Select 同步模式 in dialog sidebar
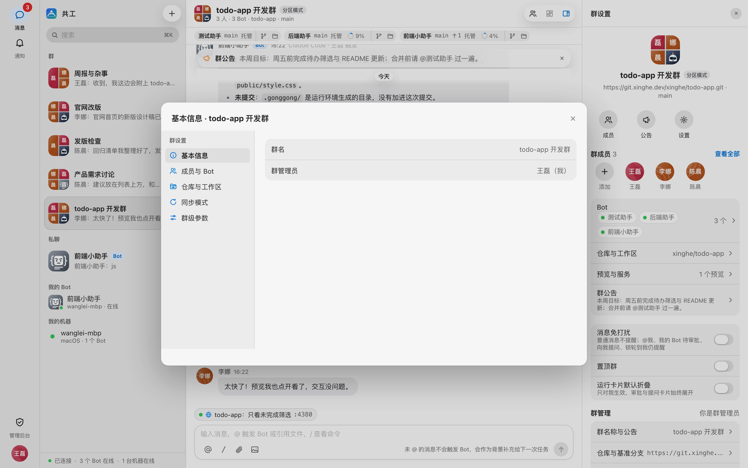This screenshot has height=468, width=748. tap(208, 203)
